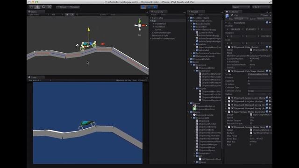Open the ChipmunkPrefabs folder

[x=200, y=59]
